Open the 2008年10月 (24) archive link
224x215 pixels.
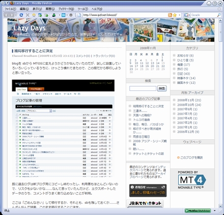click(x=189, y=105)
